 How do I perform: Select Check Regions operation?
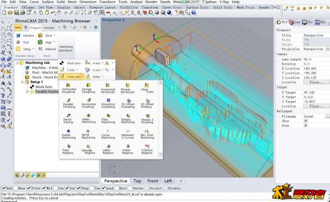pyautogui.click(x=128, y=149)
